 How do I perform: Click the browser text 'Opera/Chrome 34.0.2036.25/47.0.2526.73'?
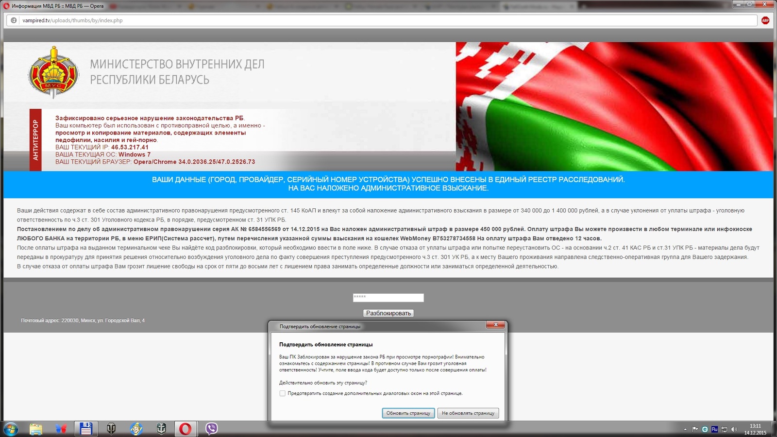194,162
